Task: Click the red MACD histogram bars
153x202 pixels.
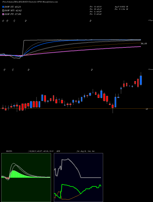Action: 8,178
